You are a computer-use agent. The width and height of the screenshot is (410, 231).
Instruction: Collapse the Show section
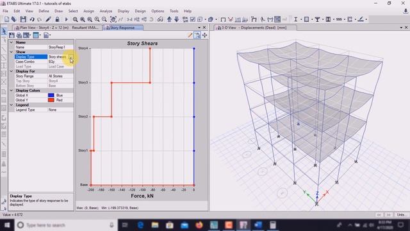click(x=12, y=52)
